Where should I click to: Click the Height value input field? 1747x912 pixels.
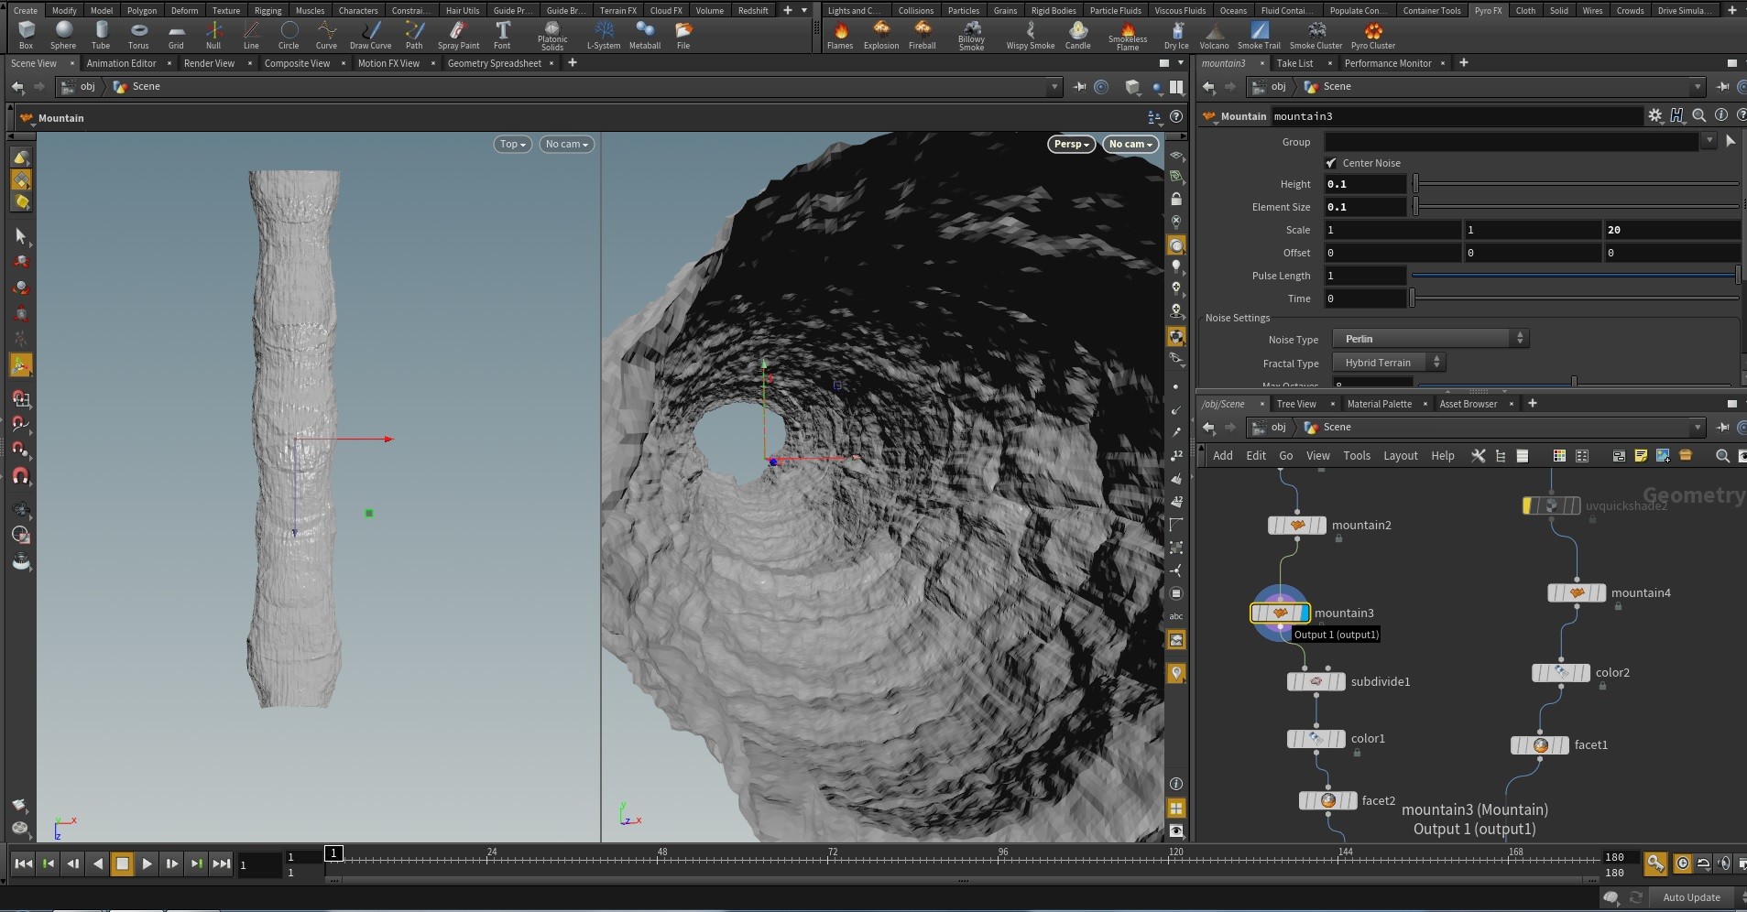1364,184
